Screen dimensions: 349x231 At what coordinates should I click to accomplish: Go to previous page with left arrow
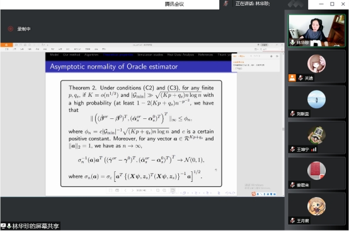click(x=125, y=190)
